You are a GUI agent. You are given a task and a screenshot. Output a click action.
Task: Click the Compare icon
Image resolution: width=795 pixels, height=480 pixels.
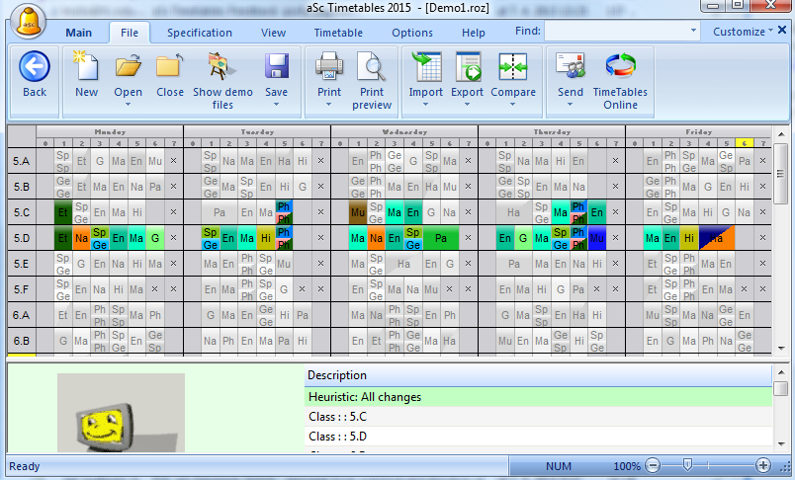pyautogui.click(x=513, y=67)
